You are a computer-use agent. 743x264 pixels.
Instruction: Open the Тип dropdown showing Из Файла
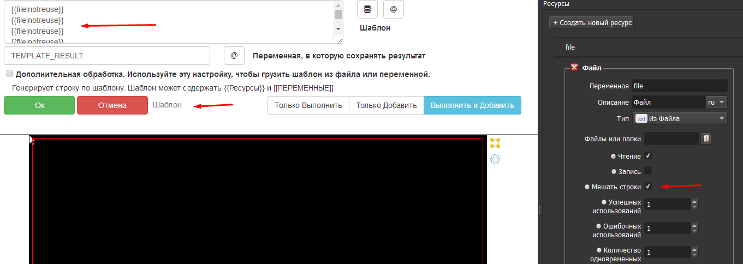[680, 118]
